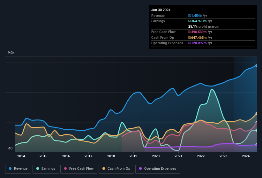This screenshot has height=178, width=262.
Task: Toggle the Cash From Op legend button
Action: [116, 169]
